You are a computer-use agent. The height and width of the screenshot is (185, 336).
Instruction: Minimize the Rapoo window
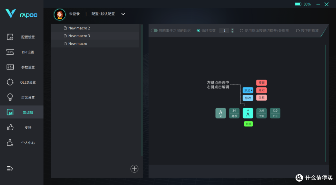click(318, 4)
